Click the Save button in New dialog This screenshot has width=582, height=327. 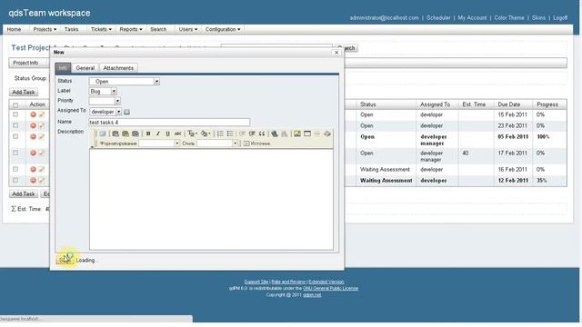coord(65,261)
